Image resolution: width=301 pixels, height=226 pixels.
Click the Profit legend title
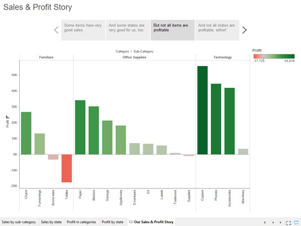[x=257, y=50]
